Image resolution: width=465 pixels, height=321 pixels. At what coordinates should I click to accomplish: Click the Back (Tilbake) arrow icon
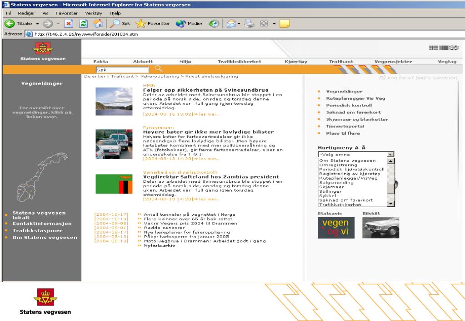[x=10, y=24]
